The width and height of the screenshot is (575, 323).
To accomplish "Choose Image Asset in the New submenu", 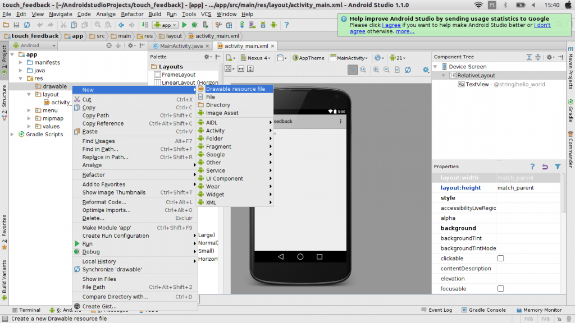I will click(222, 113).
